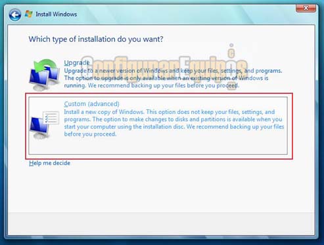This screenshot has width=324, height=245.
Task: Open the Help me decide link
Action: 50,163
